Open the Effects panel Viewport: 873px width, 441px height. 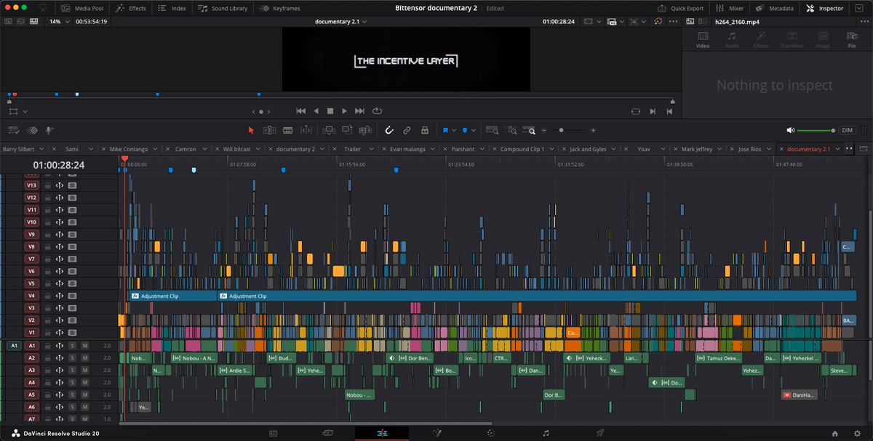coord(131,8)
